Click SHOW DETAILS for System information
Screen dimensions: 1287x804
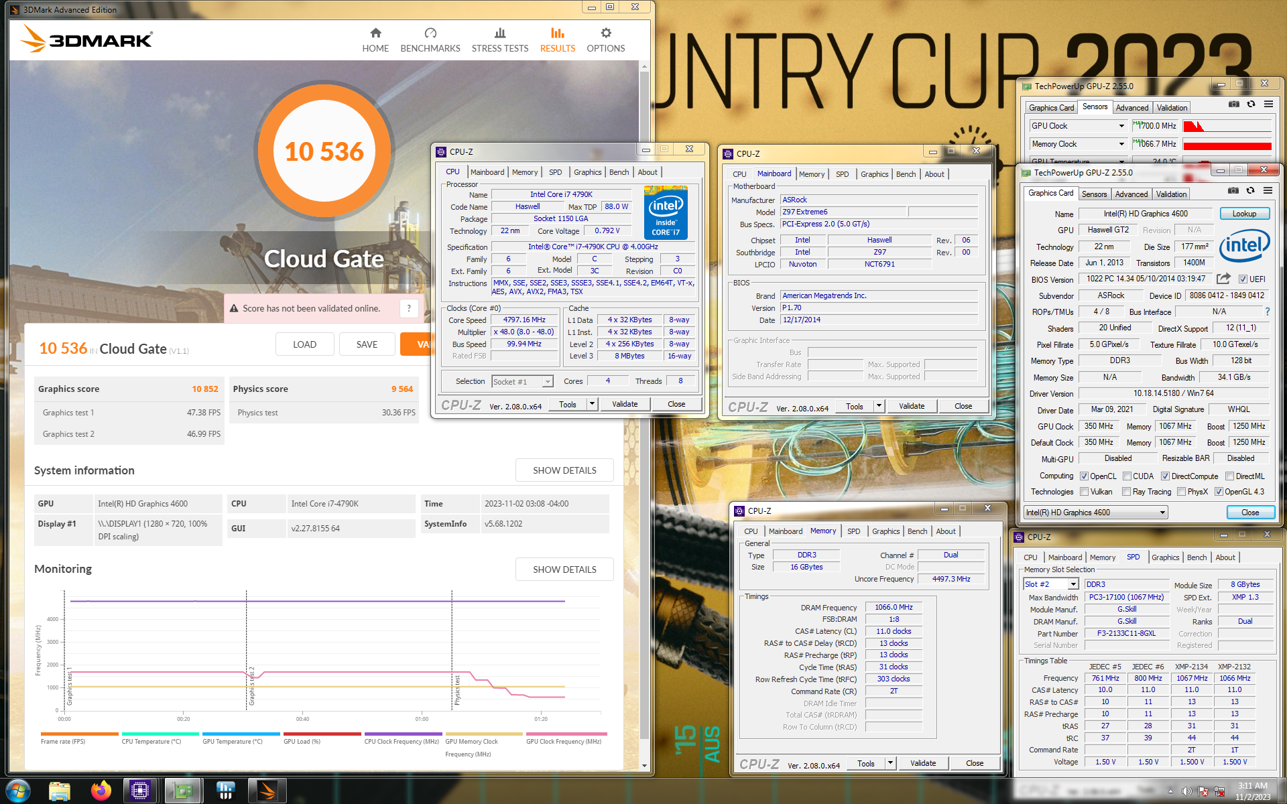tap(564, 470)
